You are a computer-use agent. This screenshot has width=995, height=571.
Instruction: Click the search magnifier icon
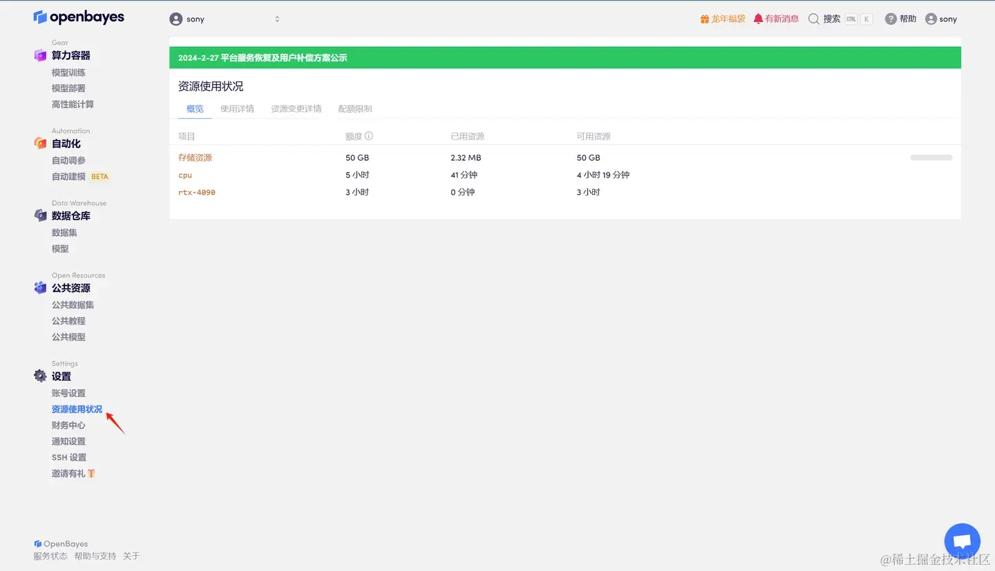813,19
